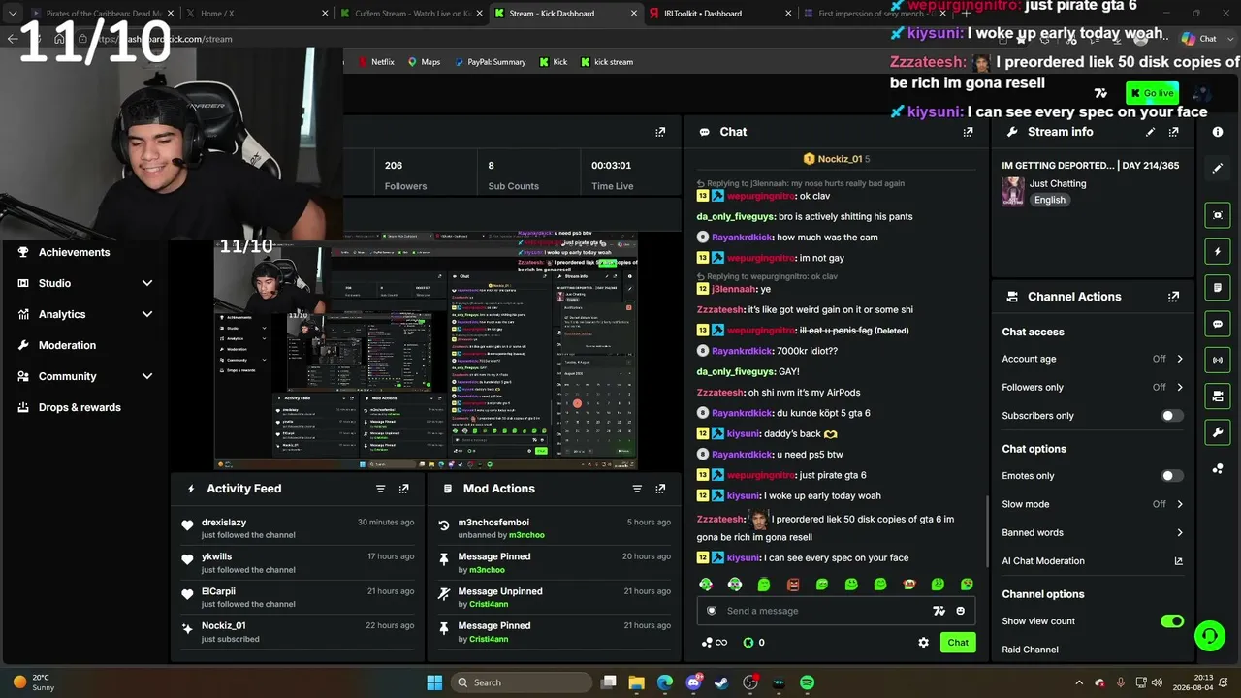Click the pencil icon in the right rail
This screenshot has height=698, width=1241.
coord(1218,168)
